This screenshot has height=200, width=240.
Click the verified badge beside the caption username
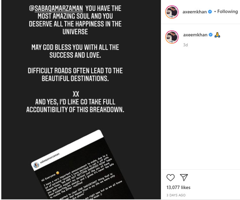coord(210,35)
